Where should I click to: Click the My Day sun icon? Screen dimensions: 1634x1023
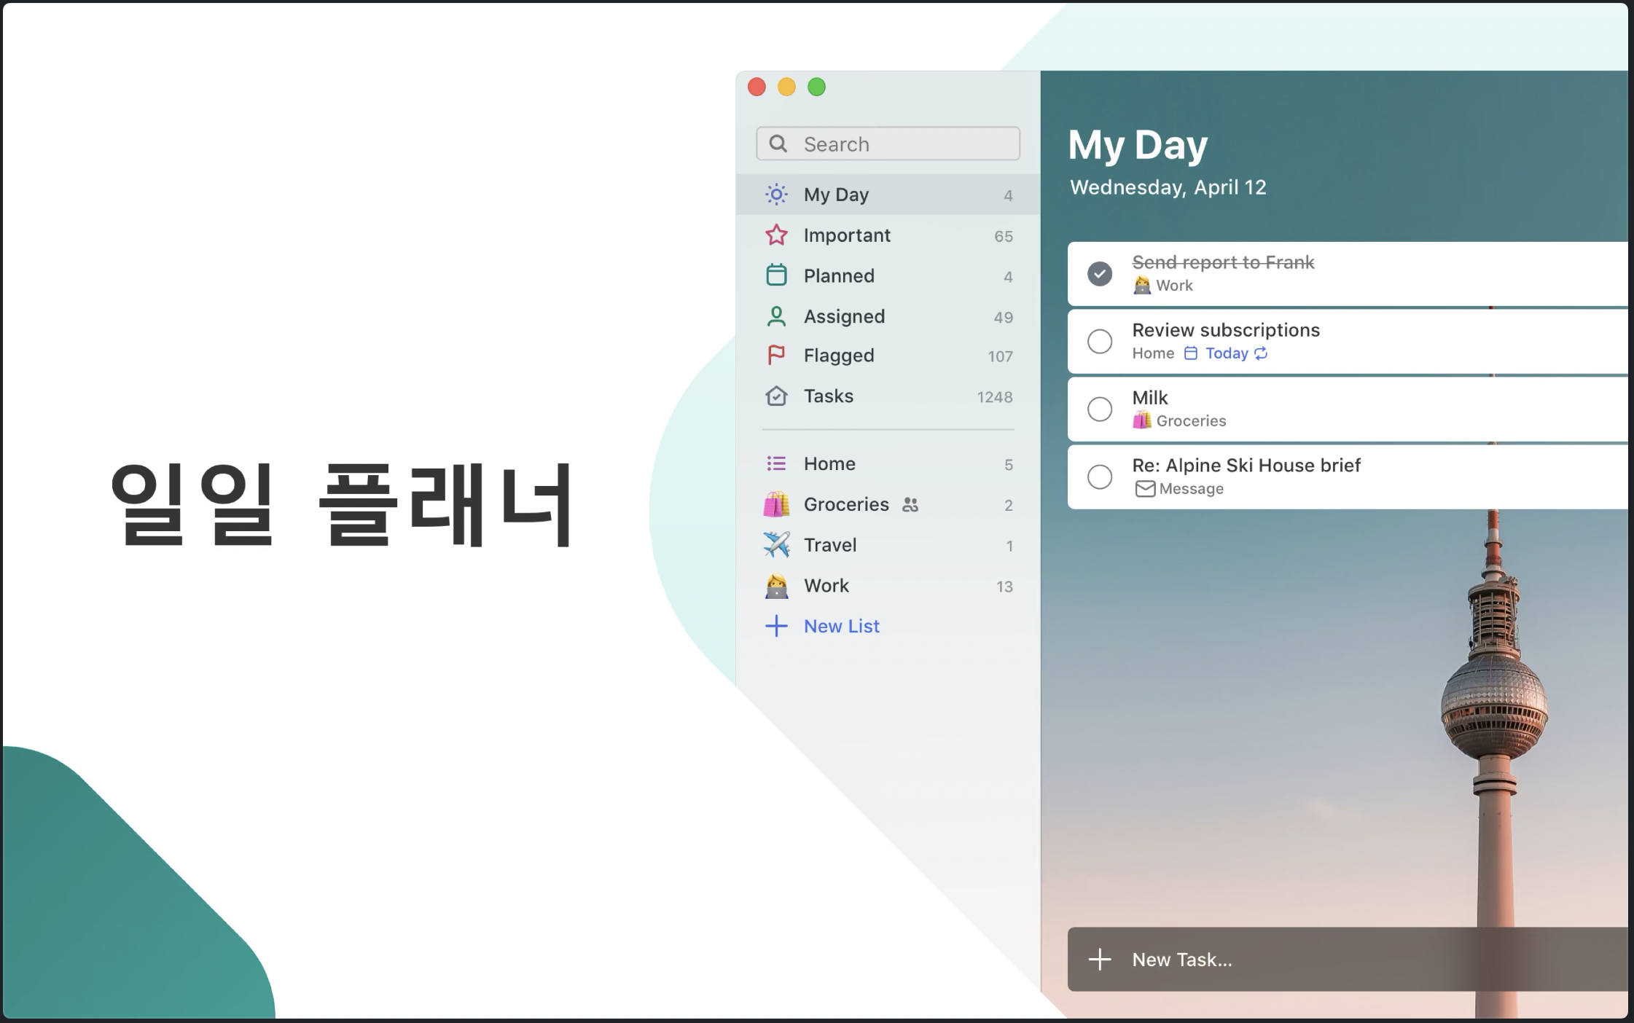click(x=776, y=195)
